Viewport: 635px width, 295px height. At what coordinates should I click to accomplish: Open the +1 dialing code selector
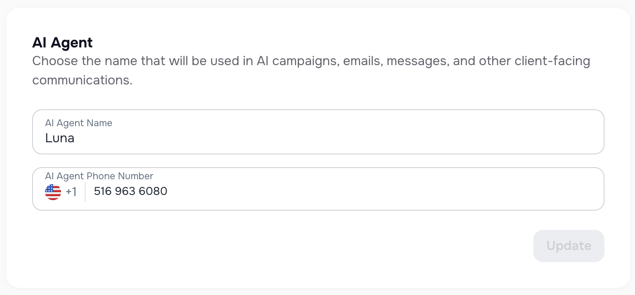(x=72, y=192)
